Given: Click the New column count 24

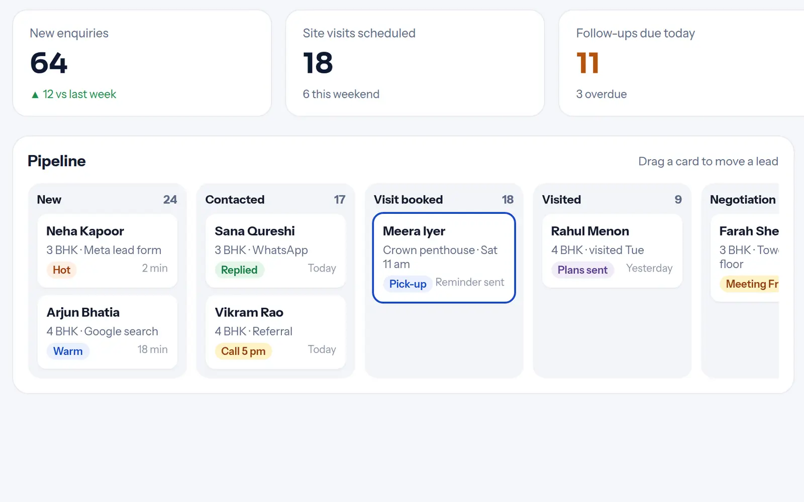Looking at the screenshot, I should (170, 200).
